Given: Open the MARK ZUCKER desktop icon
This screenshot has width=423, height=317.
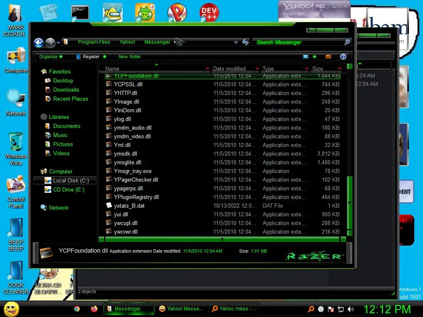Looking at the screenshot, I should tap(15, 20).
